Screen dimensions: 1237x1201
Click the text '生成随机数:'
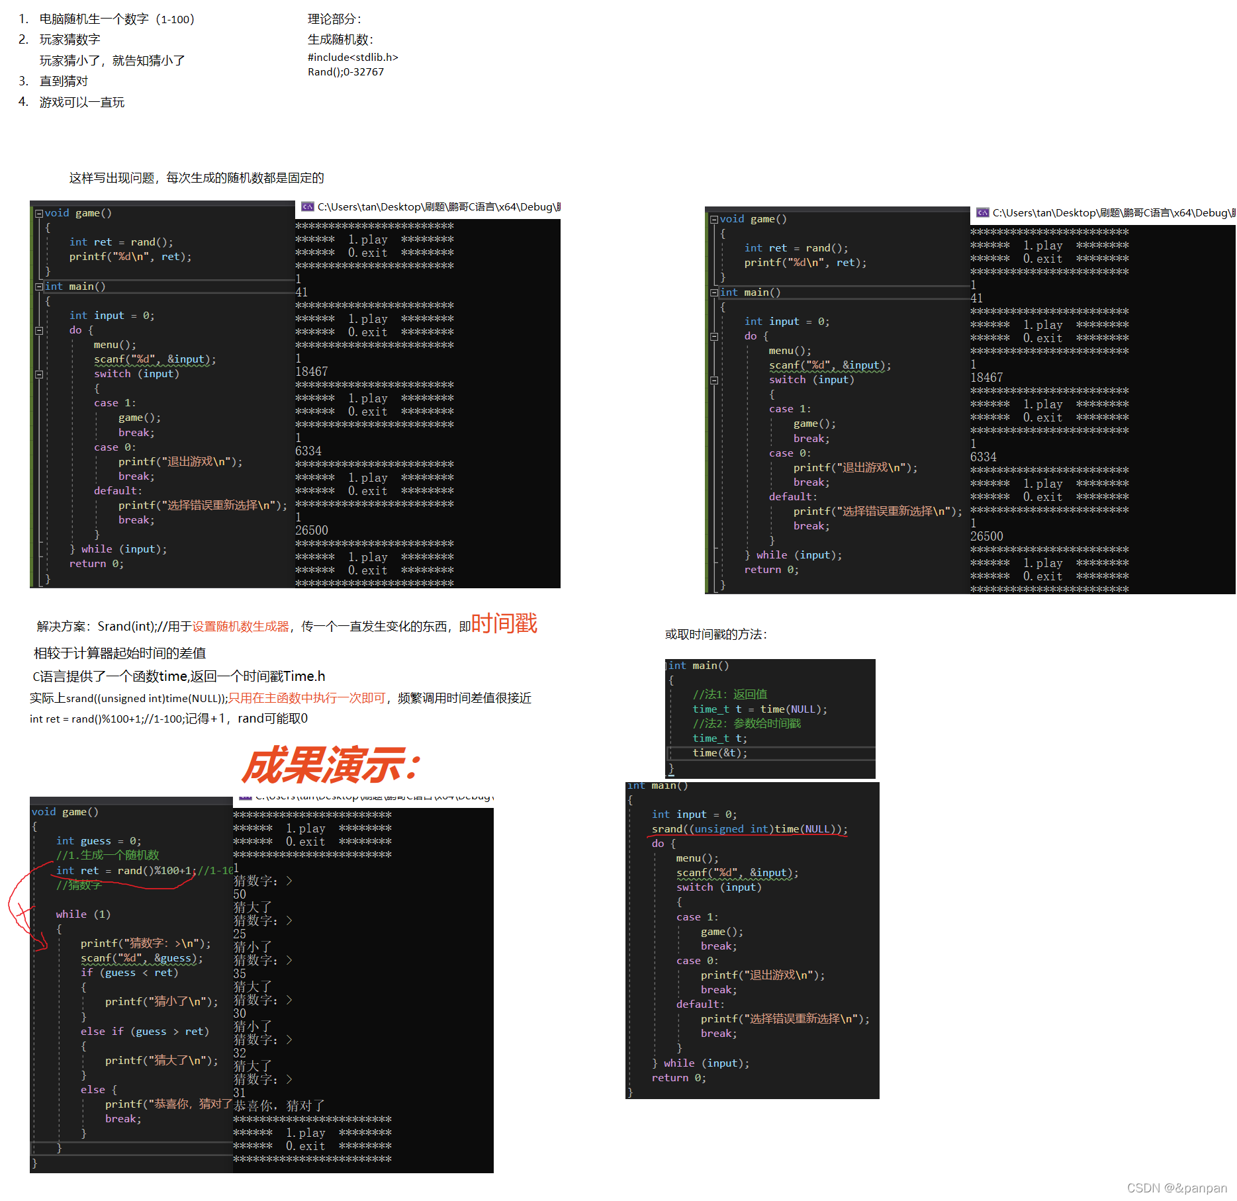tap(340, 40)
